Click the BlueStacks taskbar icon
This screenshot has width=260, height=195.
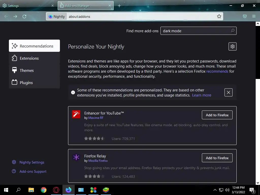point(106,190)
